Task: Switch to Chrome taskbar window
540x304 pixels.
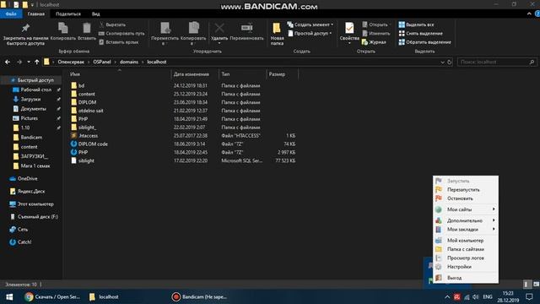Action: 52,296
